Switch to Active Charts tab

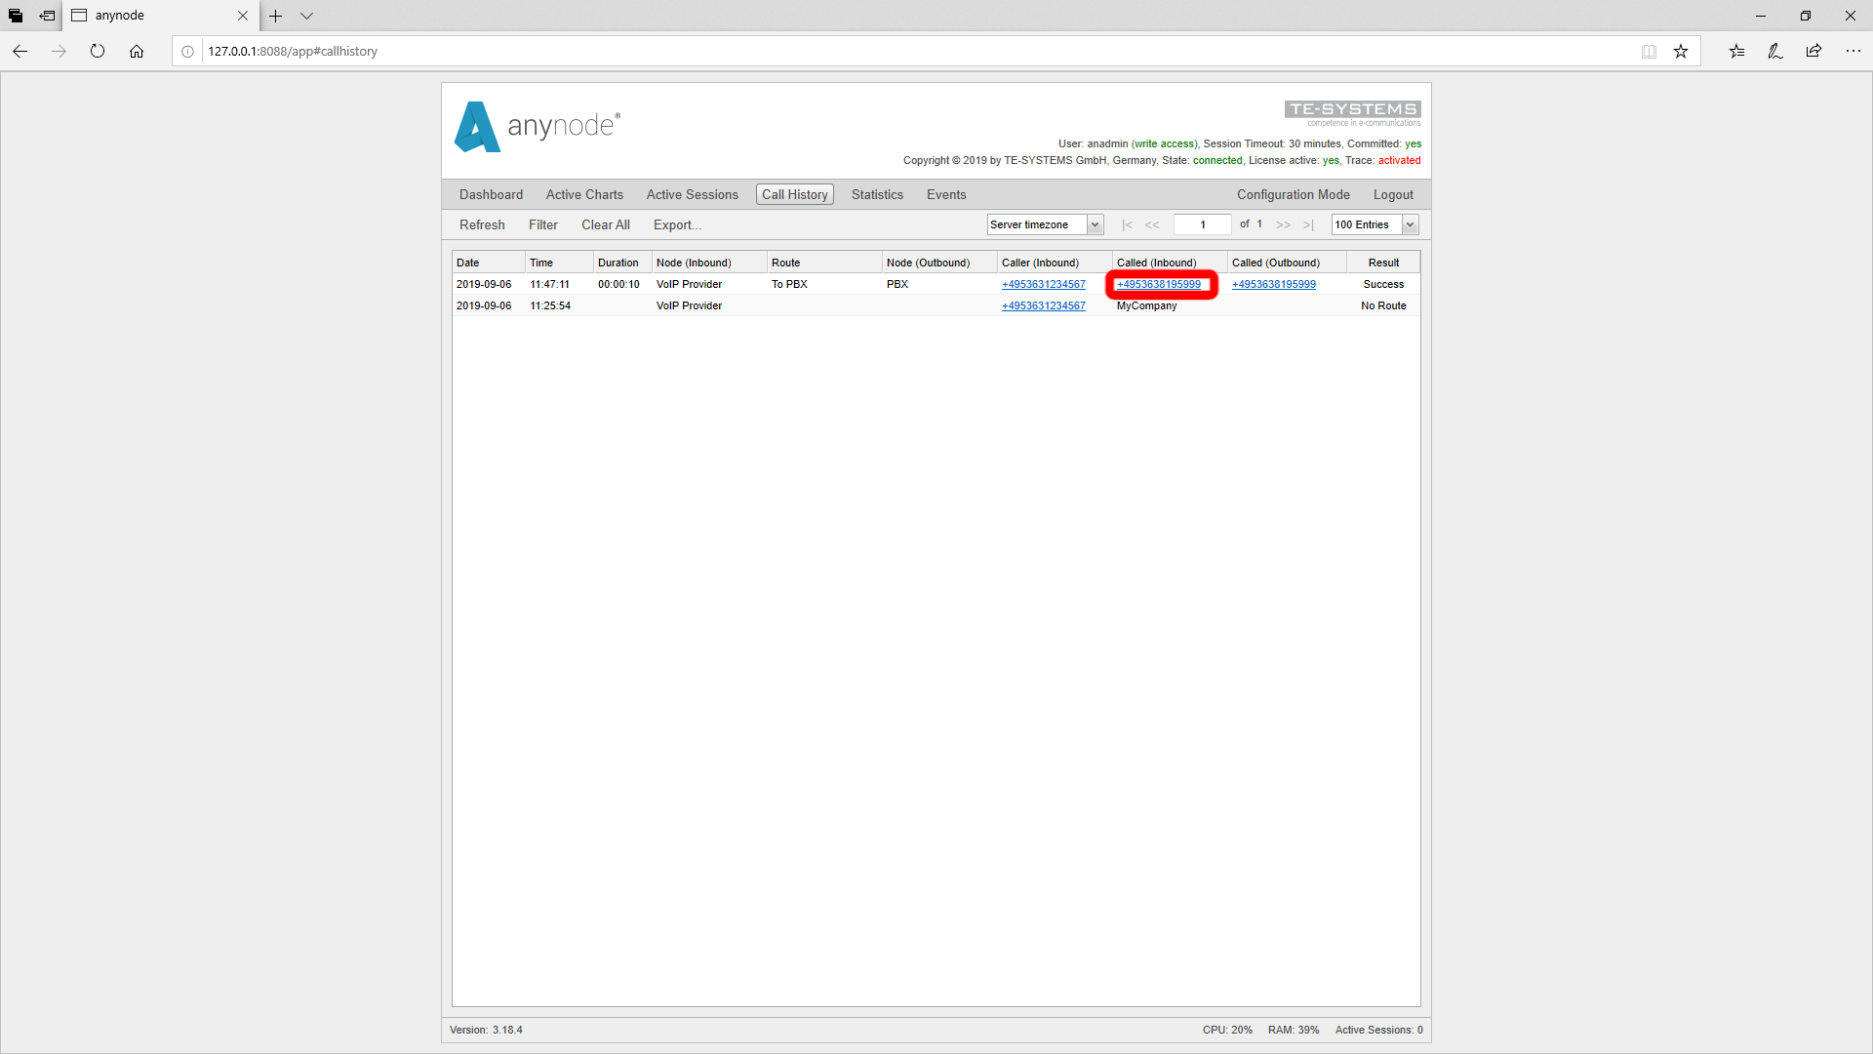pos(584,194)
